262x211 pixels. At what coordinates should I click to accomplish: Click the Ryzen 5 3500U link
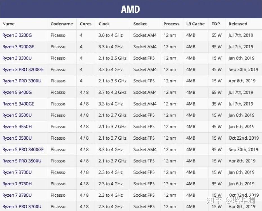17,115
